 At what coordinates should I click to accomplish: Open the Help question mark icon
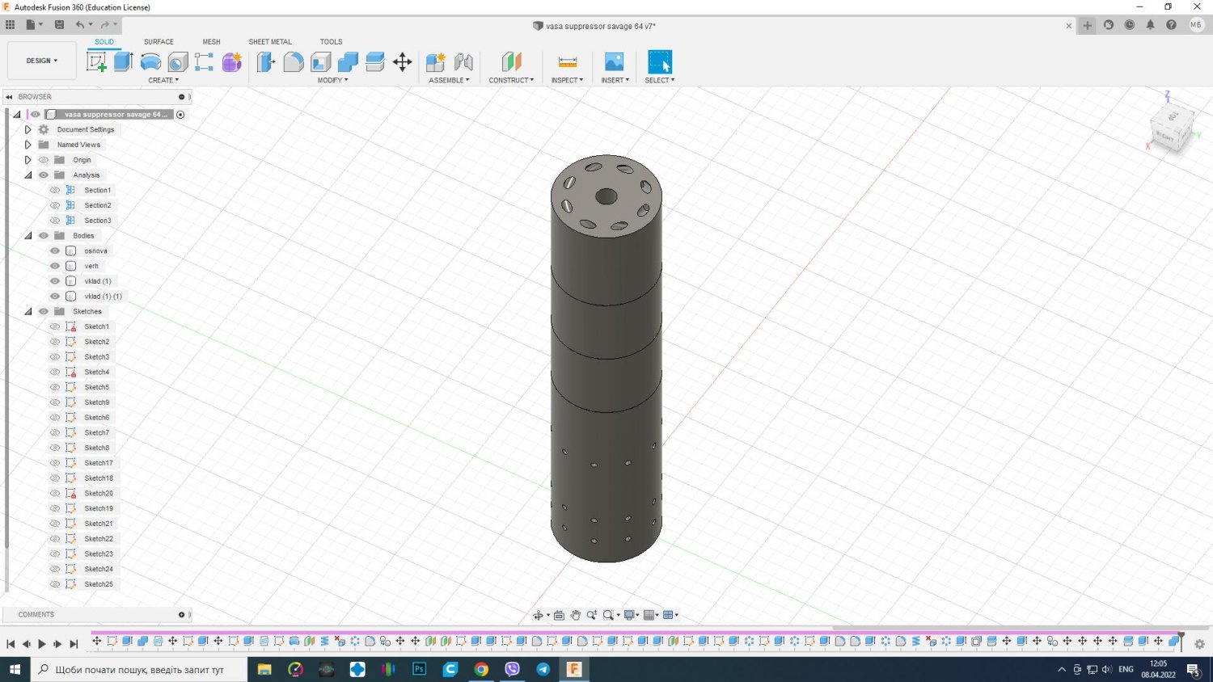point(1171,25)
